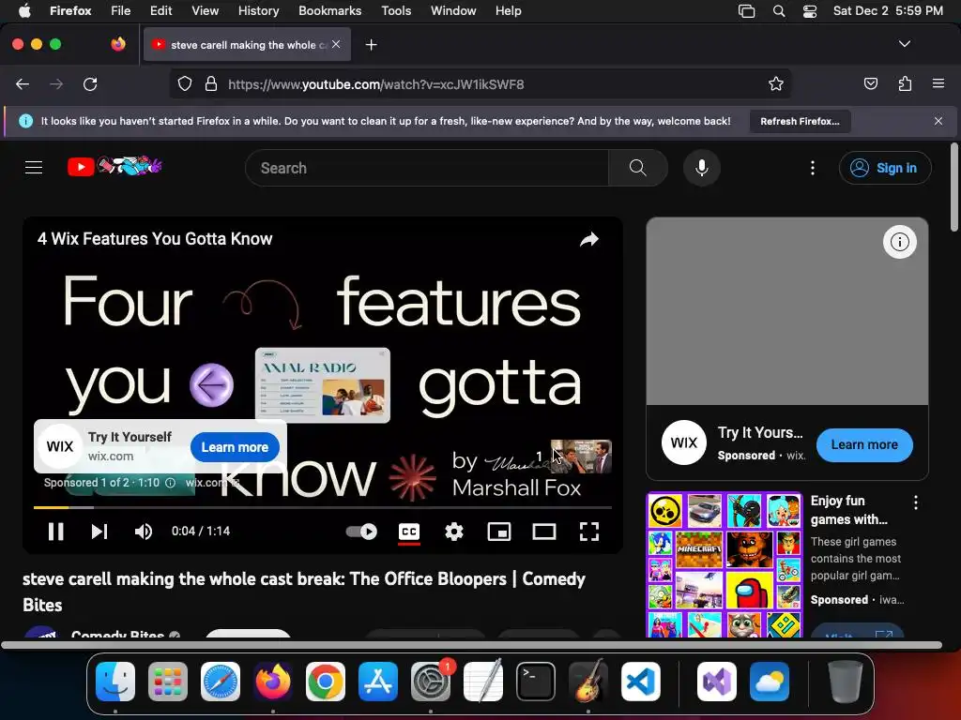Click the page vertical scrollbar
Screen dimensions: 961x720
[953, 187]
